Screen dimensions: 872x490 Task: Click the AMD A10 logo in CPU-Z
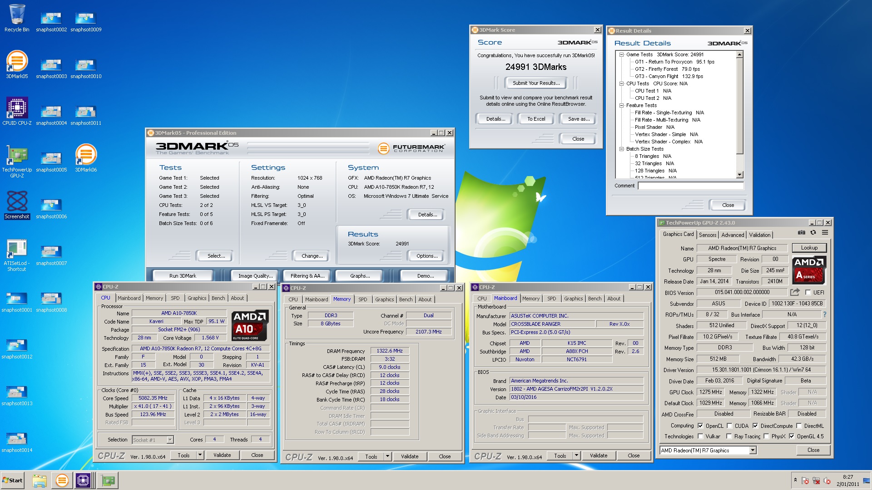250,325
